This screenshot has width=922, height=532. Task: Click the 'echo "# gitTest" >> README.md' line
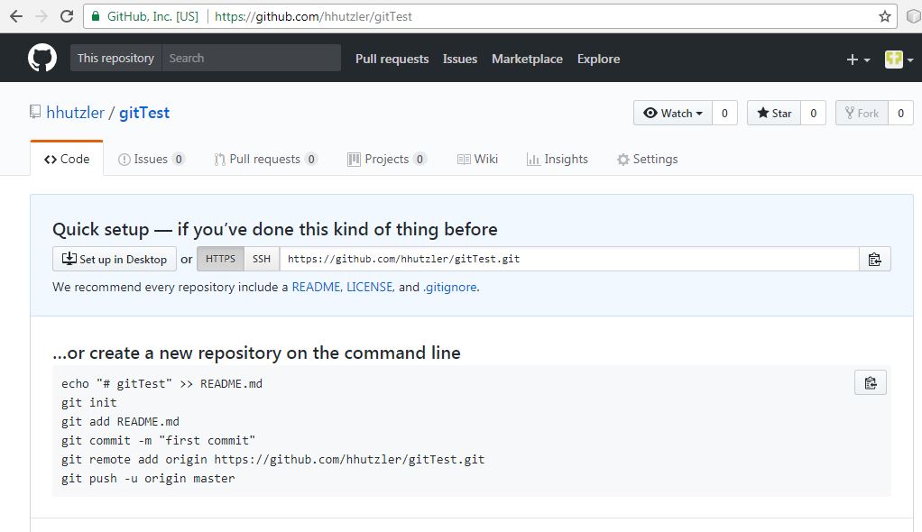161,384
